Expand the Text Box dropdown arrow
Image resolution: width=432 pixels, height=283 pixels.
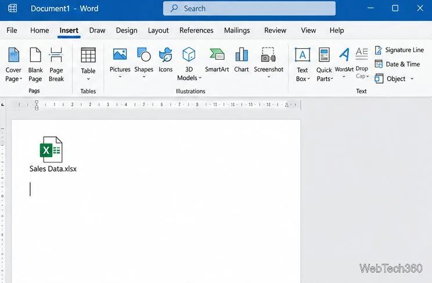coord(308,79)
